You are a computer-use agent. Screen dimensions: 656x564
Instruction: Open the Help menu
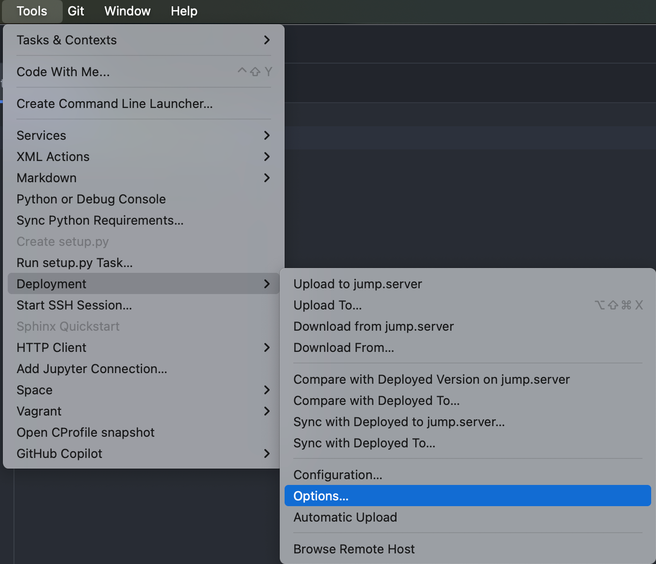(184, 11)
